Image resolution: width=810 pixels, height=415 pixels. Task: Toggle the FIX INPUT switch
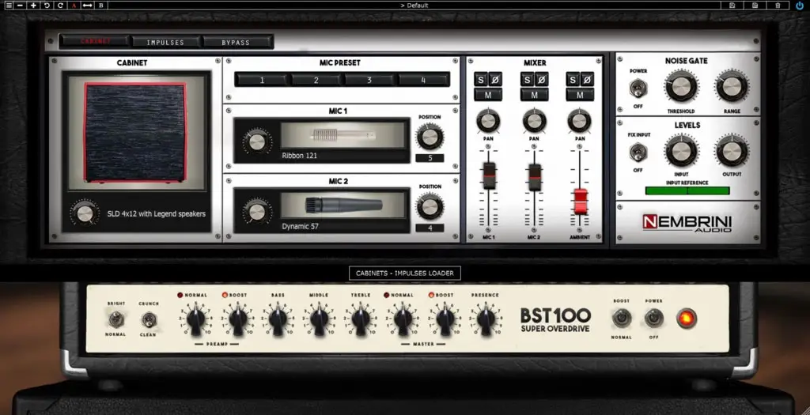(x=638, y=153)
